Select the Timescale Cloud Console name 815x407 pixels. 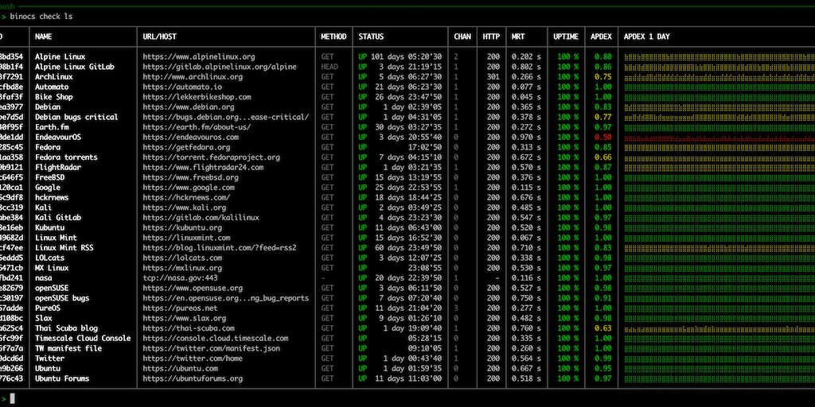coord(83,338)
